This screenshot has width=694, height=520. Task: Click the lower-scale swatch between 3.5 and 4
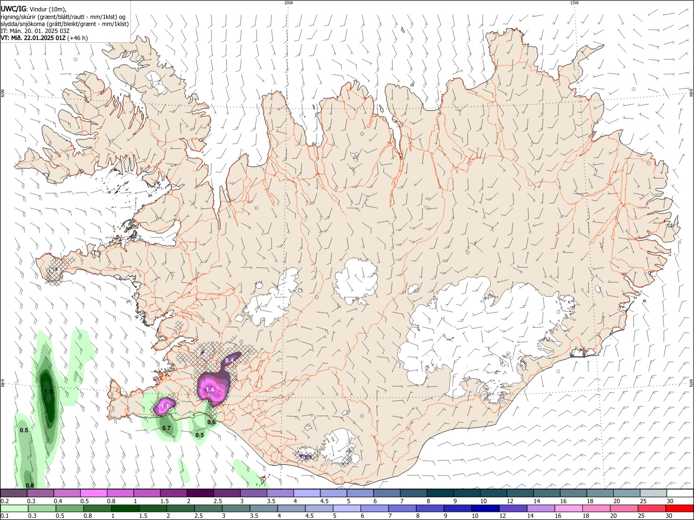point(264,508)
